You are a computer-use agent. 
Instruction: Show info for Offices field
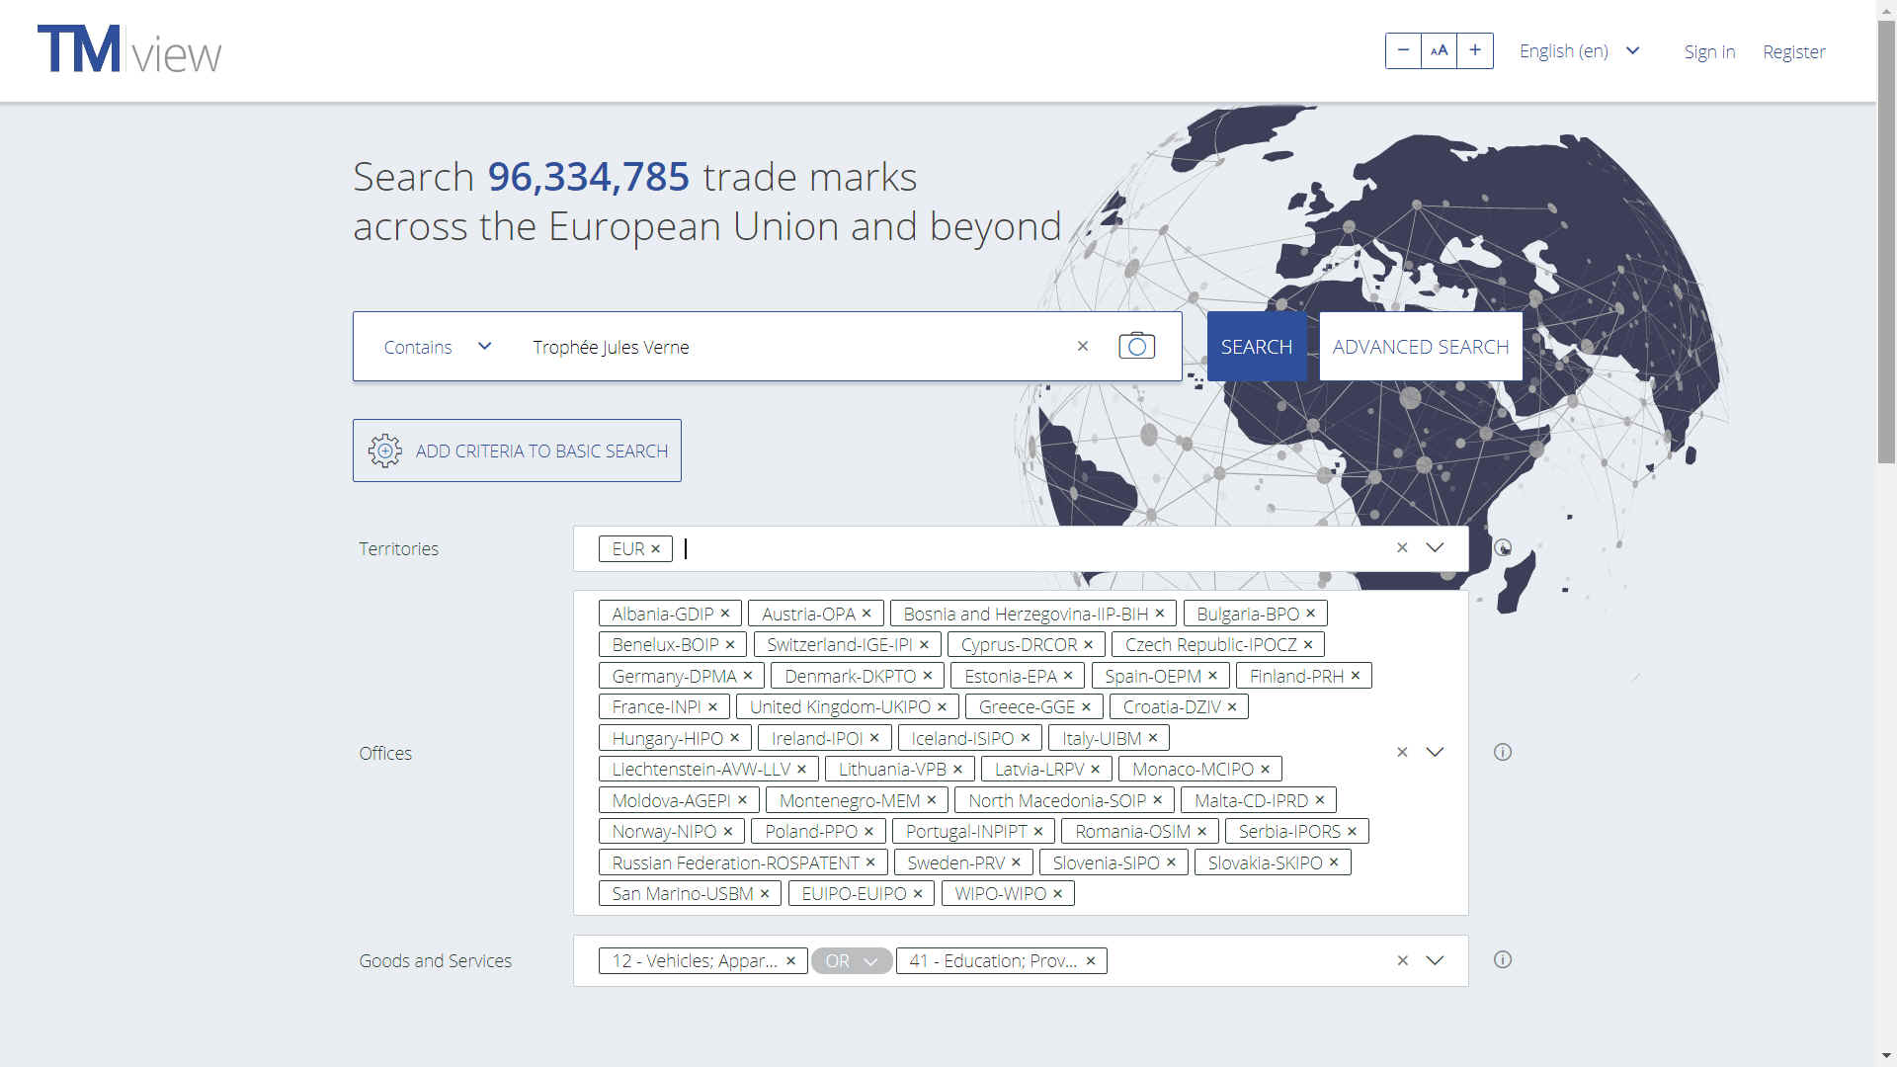[x=1503, y=752]
